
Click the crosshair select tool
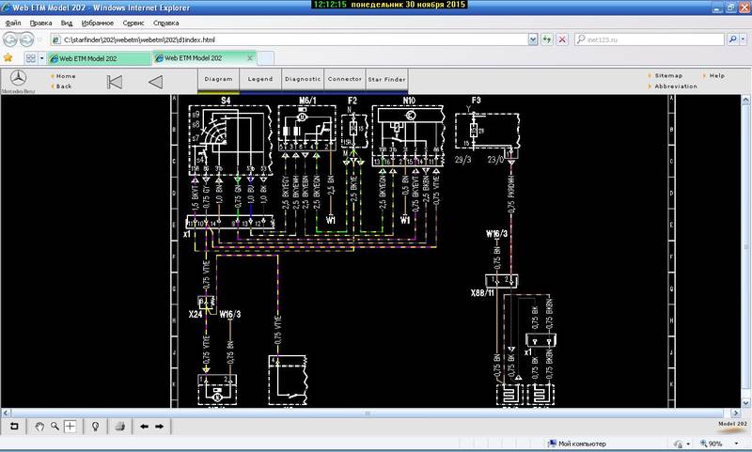[x=70, y=426]
